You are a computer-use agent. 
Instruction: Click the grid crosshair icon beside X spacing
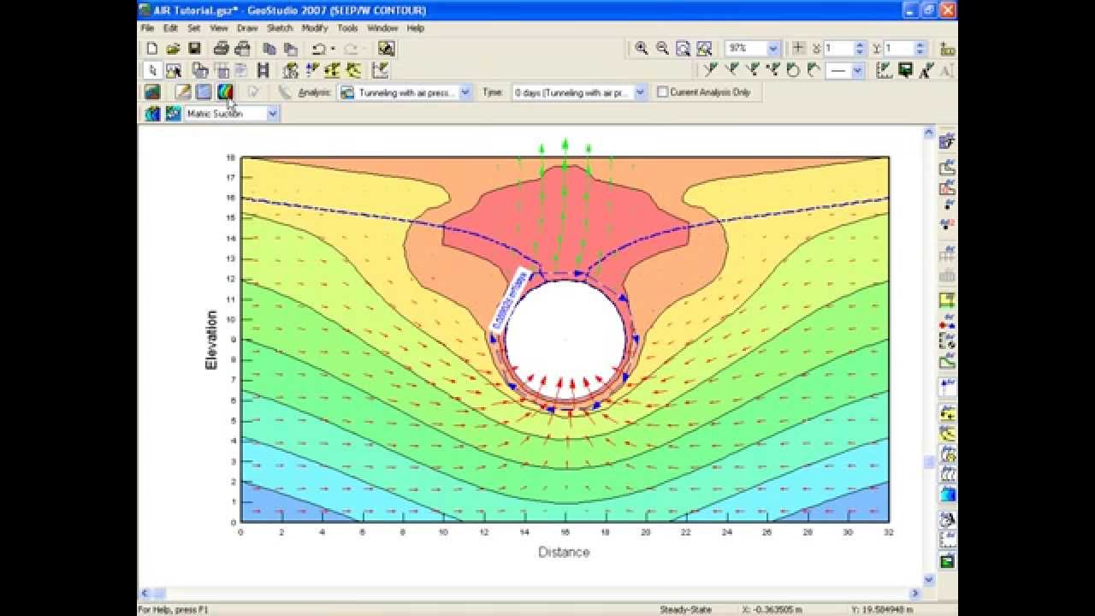point(798,49)
